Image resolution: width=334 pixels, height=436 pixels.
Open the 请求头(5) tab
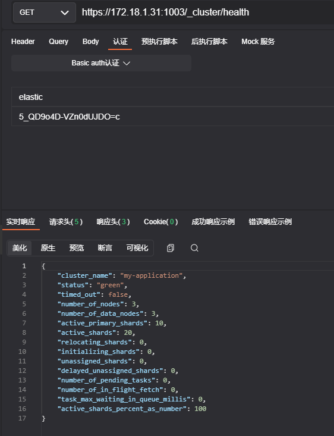click(x=66, y=222)
